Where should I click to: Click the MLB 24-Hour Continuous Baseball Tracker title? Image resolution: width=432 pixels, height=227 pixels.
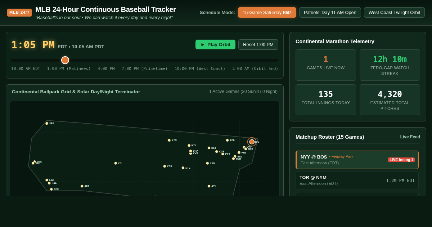[x=105, y=9]
